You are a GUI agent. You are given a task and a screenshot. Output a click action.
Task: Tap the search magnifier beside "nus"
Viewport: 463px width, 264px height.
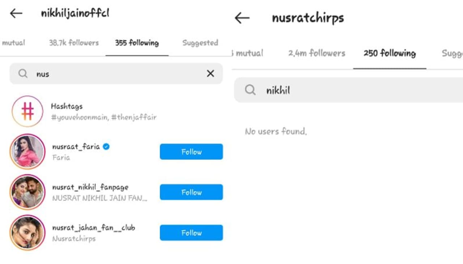coord(23,74)
